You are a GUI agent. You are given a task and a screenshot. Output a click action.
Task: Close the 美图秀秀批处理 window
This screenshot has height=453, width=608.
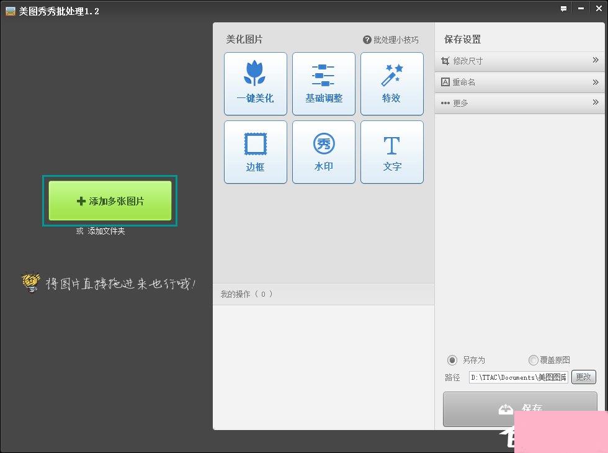coord(599,9)
